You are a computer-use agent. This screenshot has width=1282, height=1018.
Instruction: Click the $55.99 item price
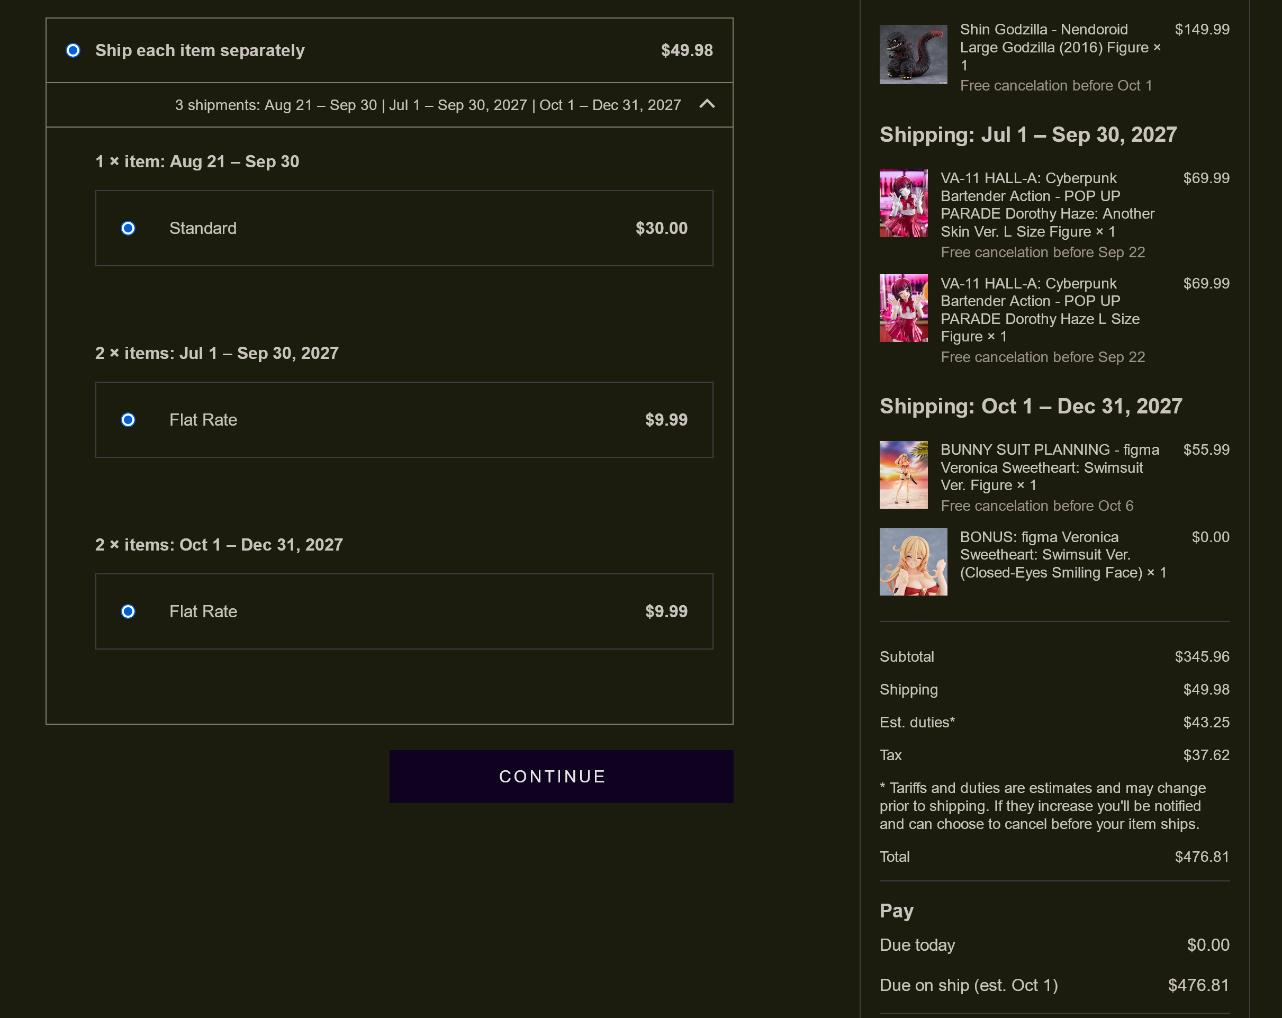coord(1206,450)
